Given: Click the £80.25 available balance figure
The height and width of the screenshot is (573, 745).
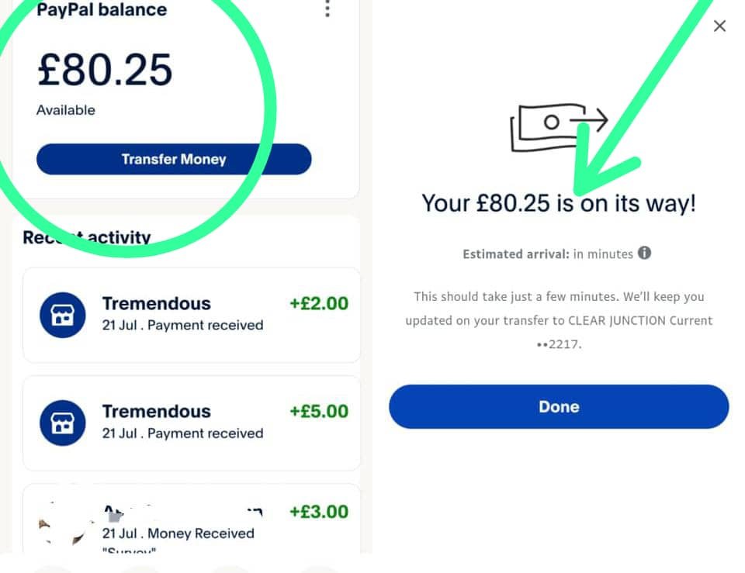Looking at the screenshot, I should click(105, 71).
